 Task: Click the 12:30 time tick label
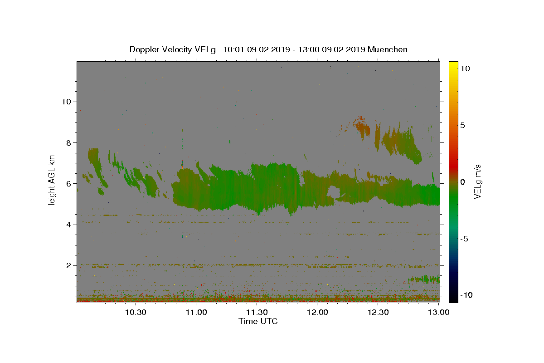378,312
